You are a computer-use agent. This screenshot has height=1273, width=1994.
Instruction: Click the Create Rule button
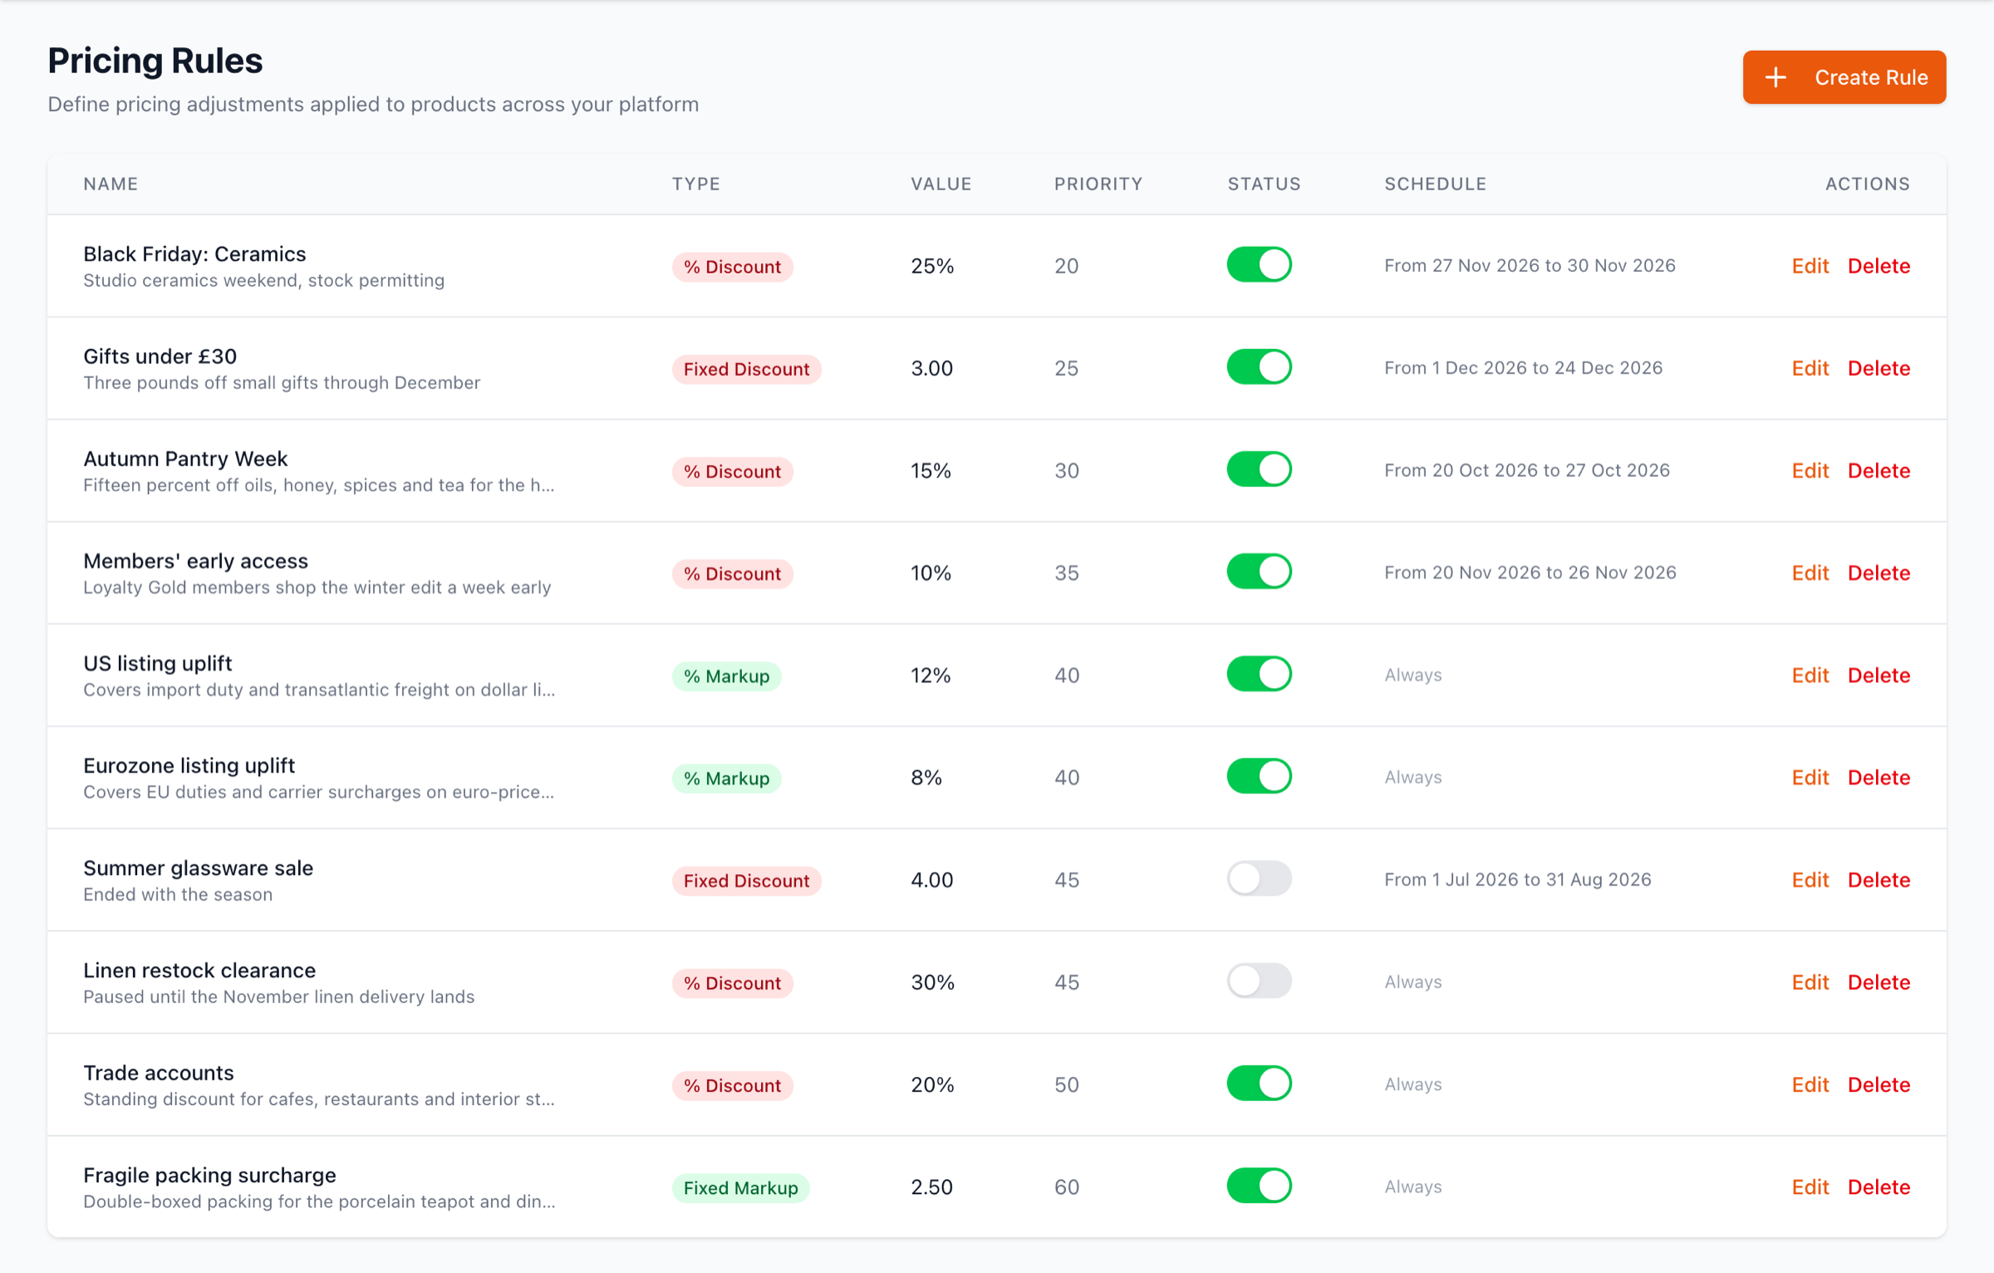[1844, 77]
